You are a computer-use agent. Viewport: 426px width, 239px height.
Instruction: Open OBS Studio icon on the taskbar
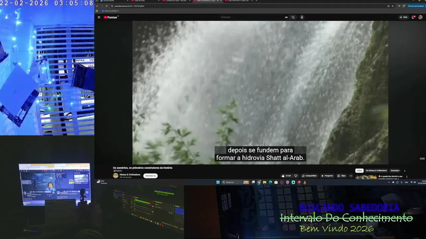(x=282, y=182)
